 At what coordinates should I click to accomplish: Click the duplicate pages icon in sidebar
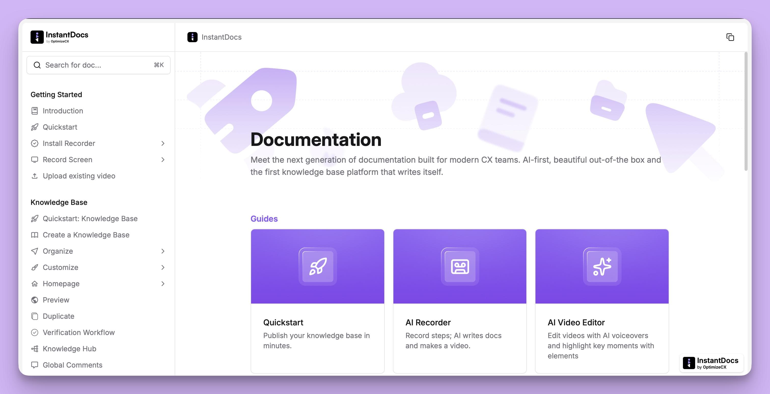click(35, 316)
